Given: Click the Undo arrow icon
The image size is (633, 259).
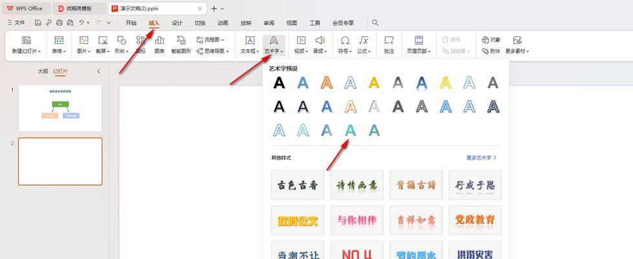Looking at the screenshot, I should click(82, 23).
